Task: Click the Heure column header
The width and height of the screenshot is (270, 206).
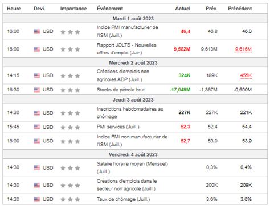Action: pos(14,9)
